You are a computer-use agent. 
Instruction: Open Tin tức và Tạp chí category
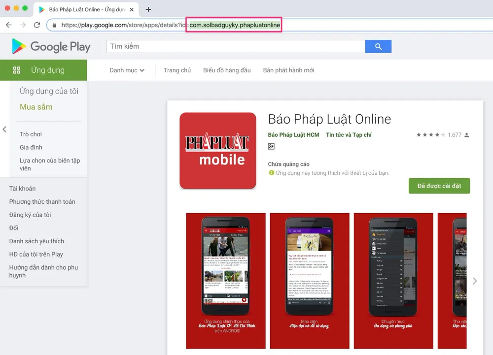[x=349, y=135]
